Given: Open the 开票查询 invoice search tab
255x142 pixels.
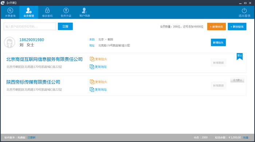Looking at the screenshot, I should 10,12.
